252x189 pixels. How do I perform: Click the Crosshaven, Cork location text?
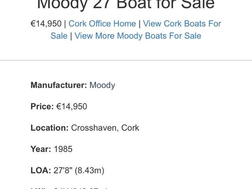105,128
